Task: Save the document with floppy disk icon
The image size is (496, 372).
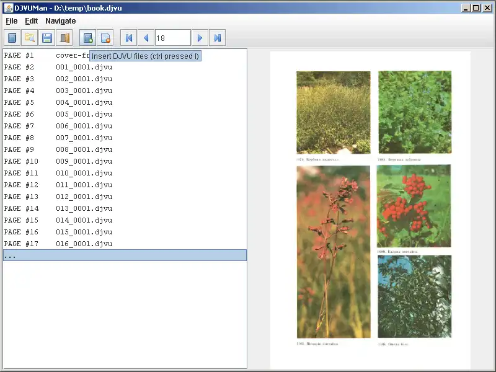Action: pos(46,38)
